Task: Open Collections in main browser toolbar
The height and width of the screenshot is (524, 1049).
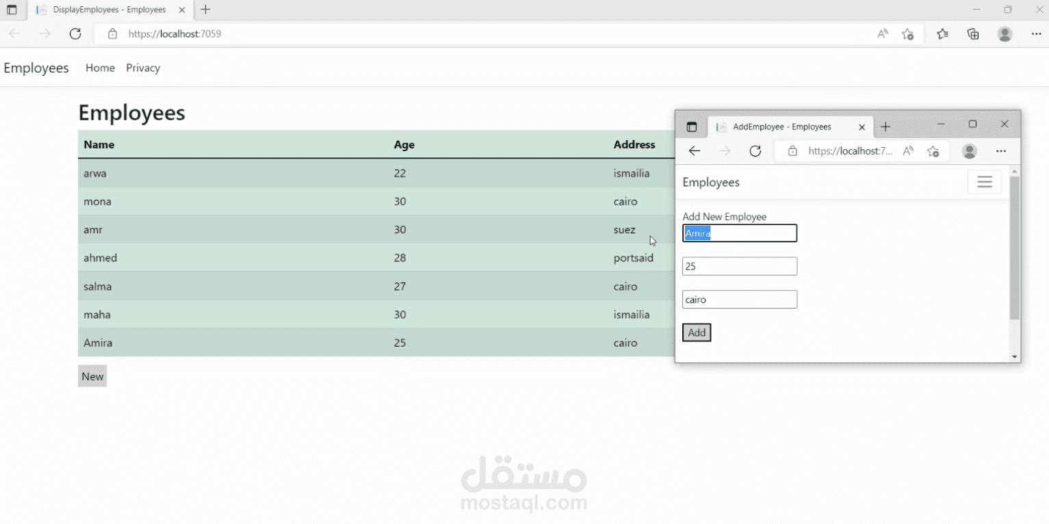Action: (973, 34)
